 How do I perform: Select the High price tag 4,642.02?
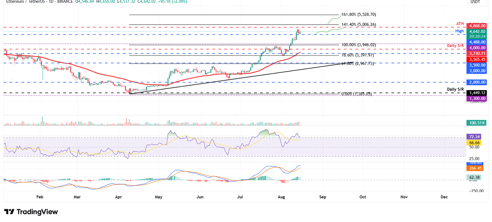coord(477,31)
